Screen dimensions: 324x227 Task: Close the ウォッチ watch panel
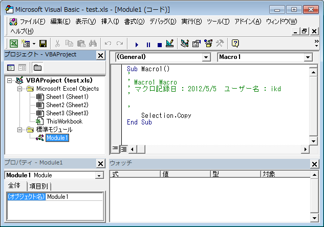tap(314, 164)
